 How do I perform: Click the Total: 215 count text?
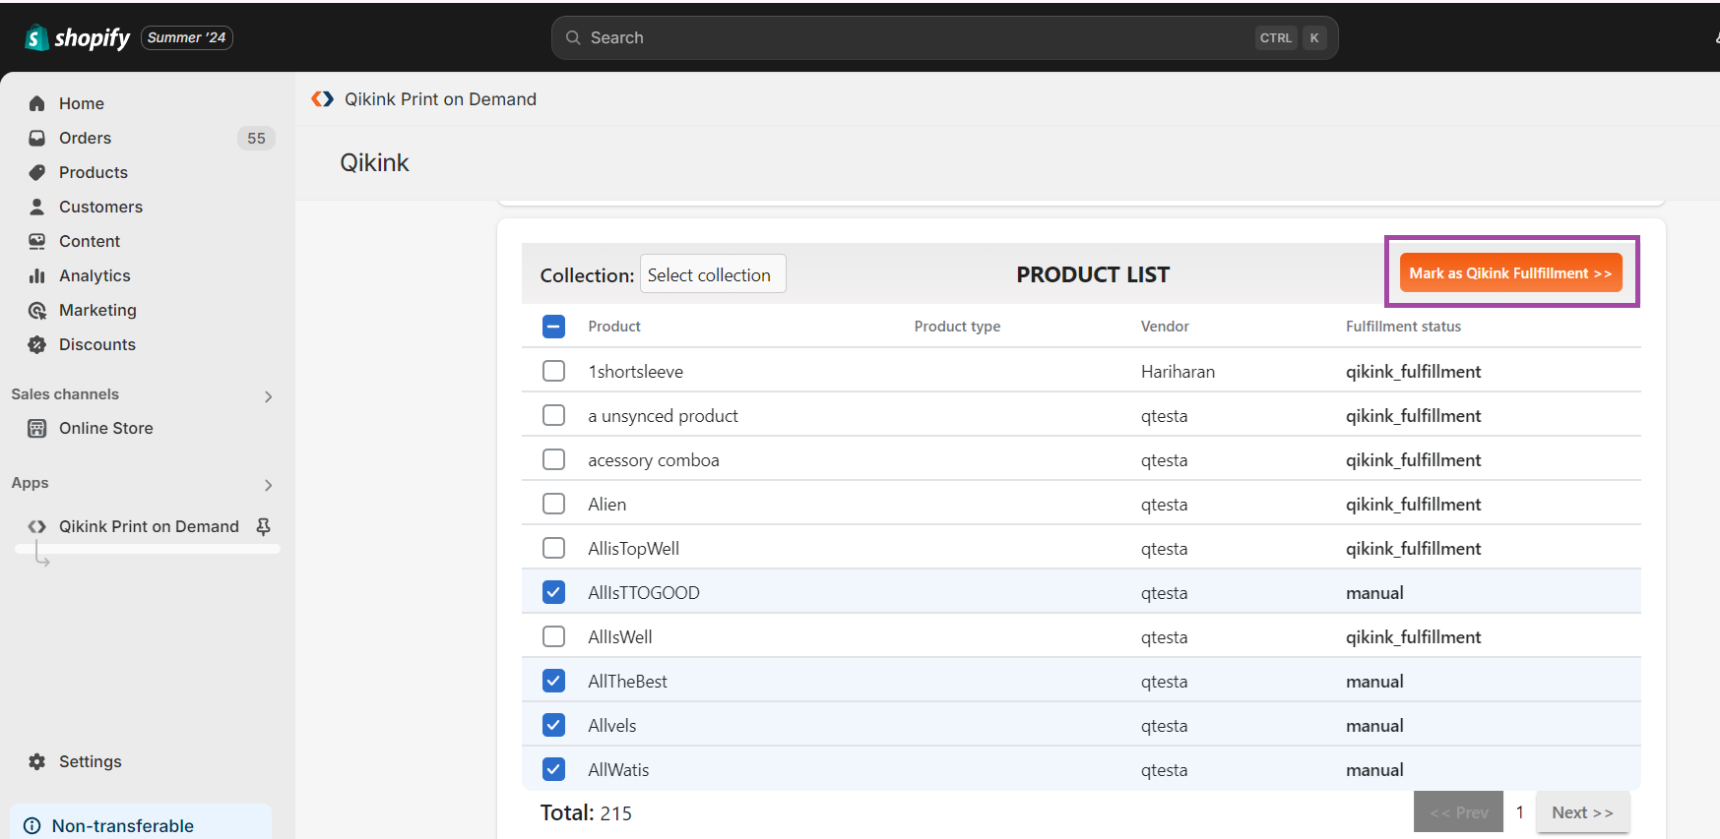(586, 813)
